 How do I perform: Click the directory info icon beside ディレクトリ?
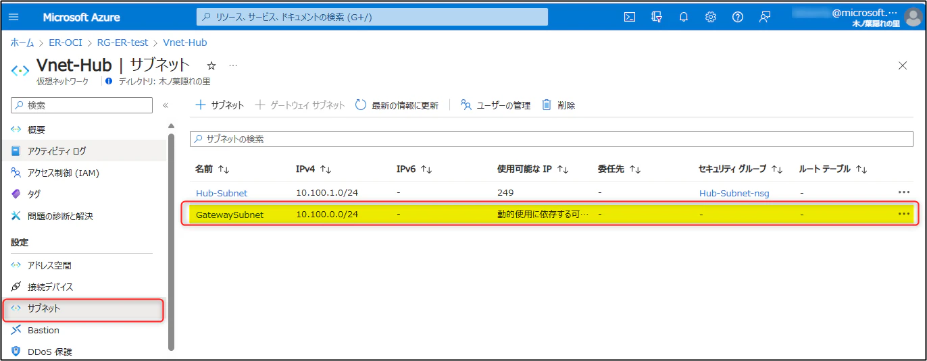click(109, 81)
